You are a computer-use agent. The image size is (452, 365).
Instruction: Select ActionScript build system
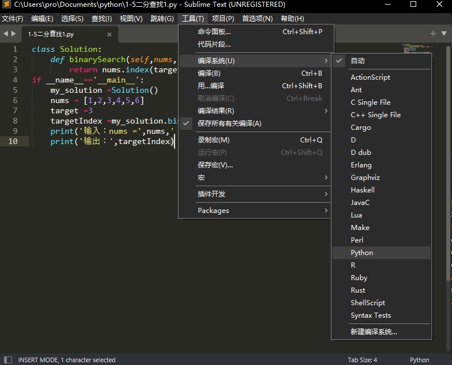tap(381, 77)
